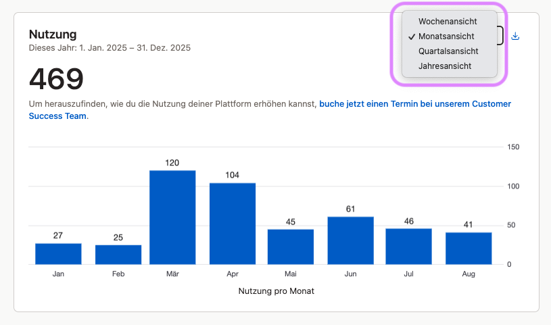Select the tallest bar for Mär
Viewport: 551px width, 325px height.
[x=172, y=217]
